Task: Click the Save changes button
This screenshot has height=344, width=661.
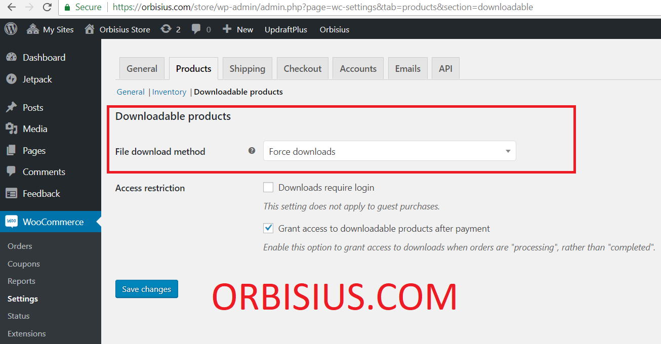Action: click(146, 289)
